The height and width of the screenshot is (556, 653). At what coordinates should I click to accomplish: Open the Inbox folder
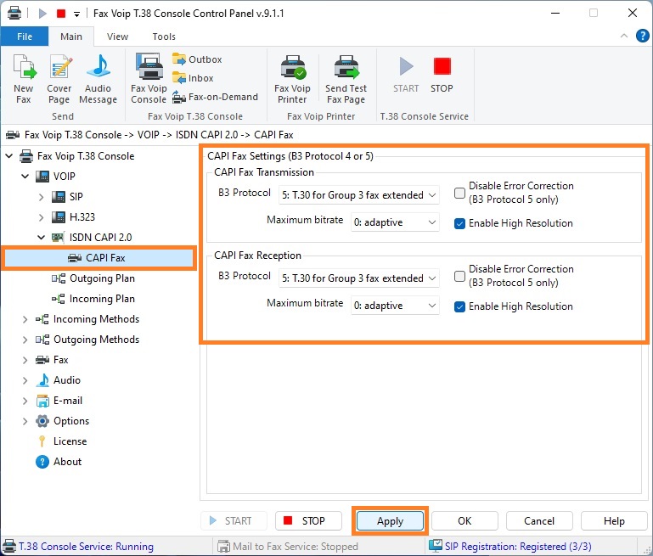[x=193, y=78]
